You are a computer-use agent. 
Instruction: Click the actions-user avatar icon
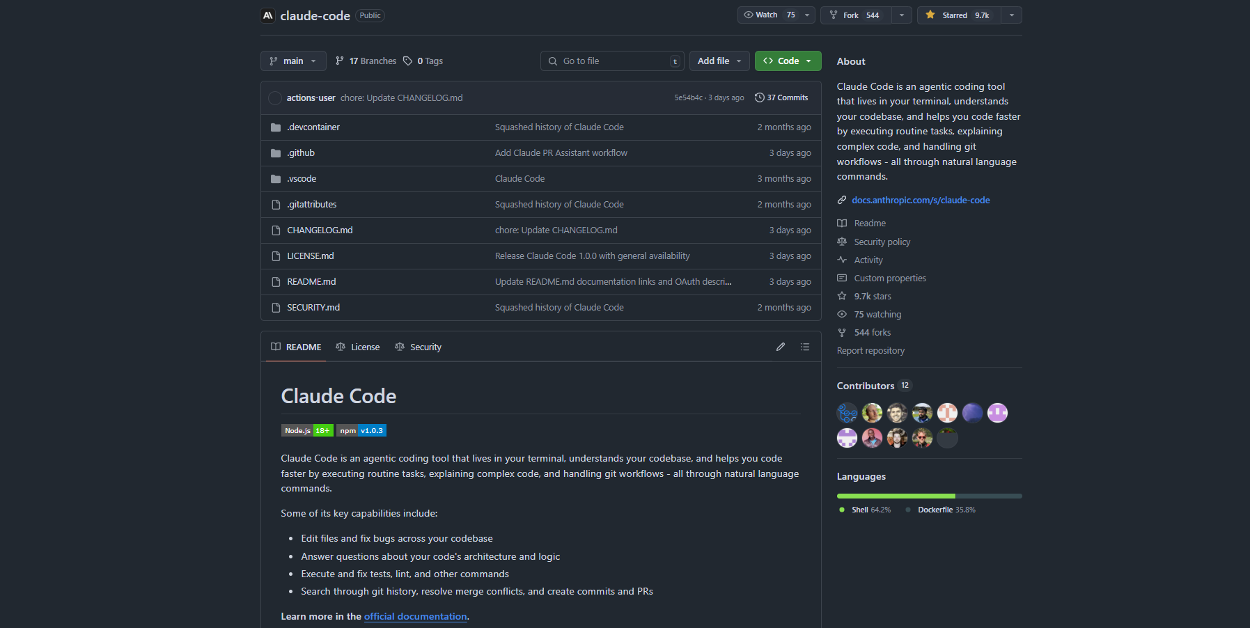coord(275,98)
